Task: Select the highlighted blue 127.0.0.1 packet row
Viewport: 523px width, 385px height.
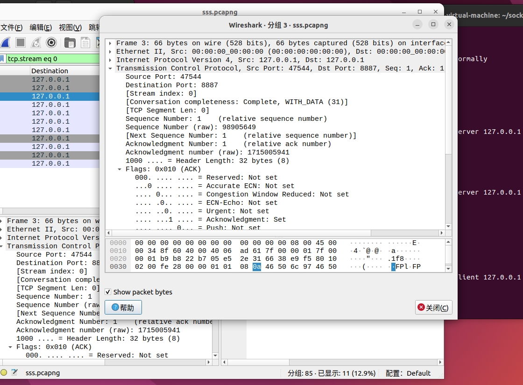Action: (50, 96)
